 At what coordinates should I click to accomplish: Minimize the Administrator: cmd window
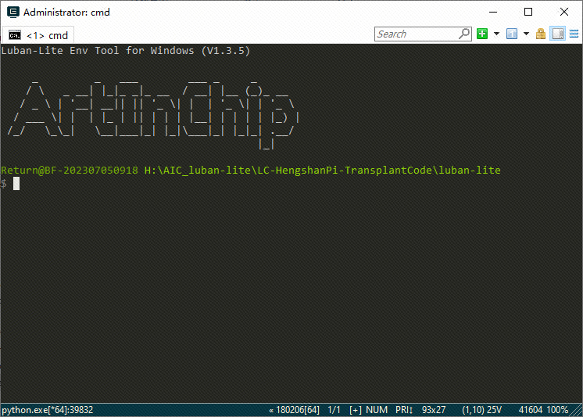click(x=493, y=12)
